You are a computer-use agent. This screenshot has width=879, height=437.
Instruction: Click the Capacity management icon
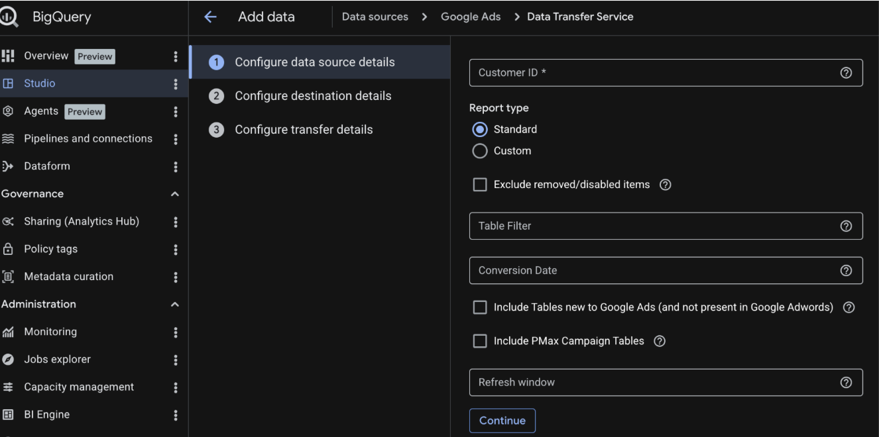pos(8,387)
